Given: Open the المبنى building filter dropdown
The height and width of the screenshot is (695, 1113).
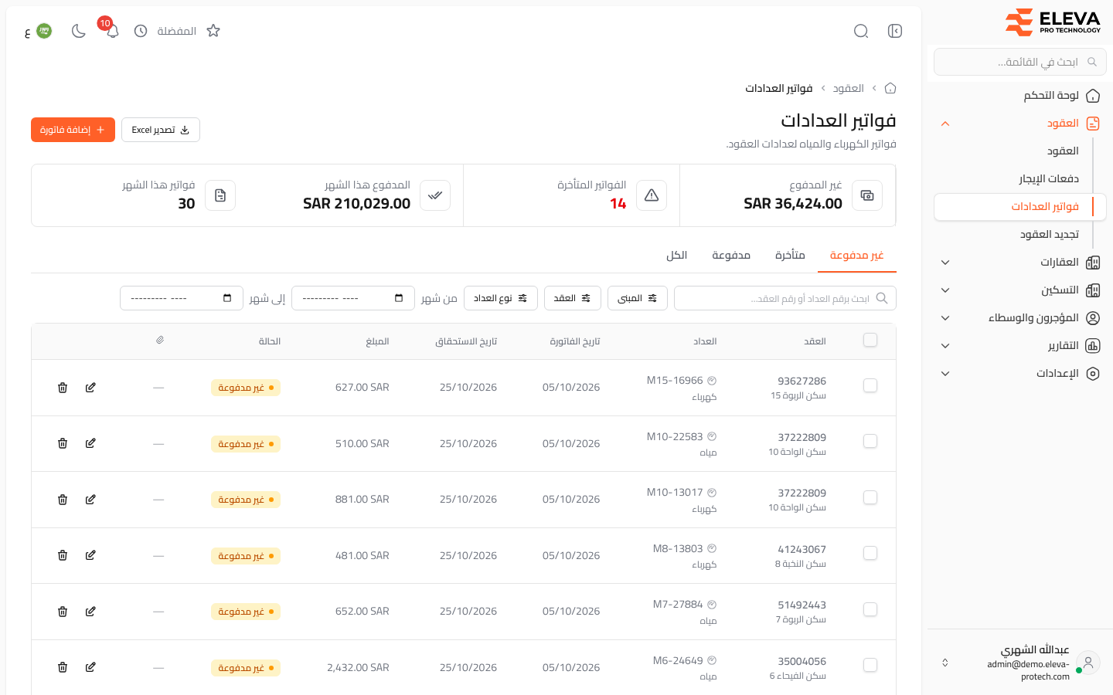Looking at the screenshot, I should (x=638, y=298).
